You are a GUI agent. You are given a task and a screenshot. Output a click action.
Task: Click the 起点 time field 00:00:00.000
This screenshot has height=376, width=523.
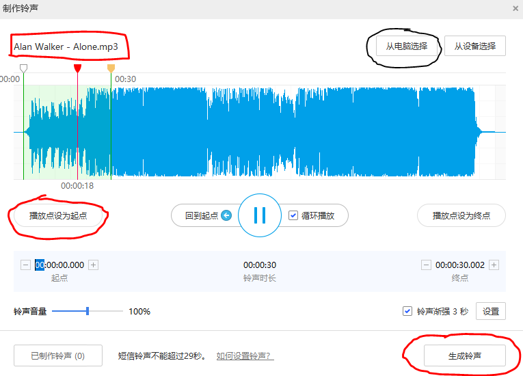(x=59, y=265)
